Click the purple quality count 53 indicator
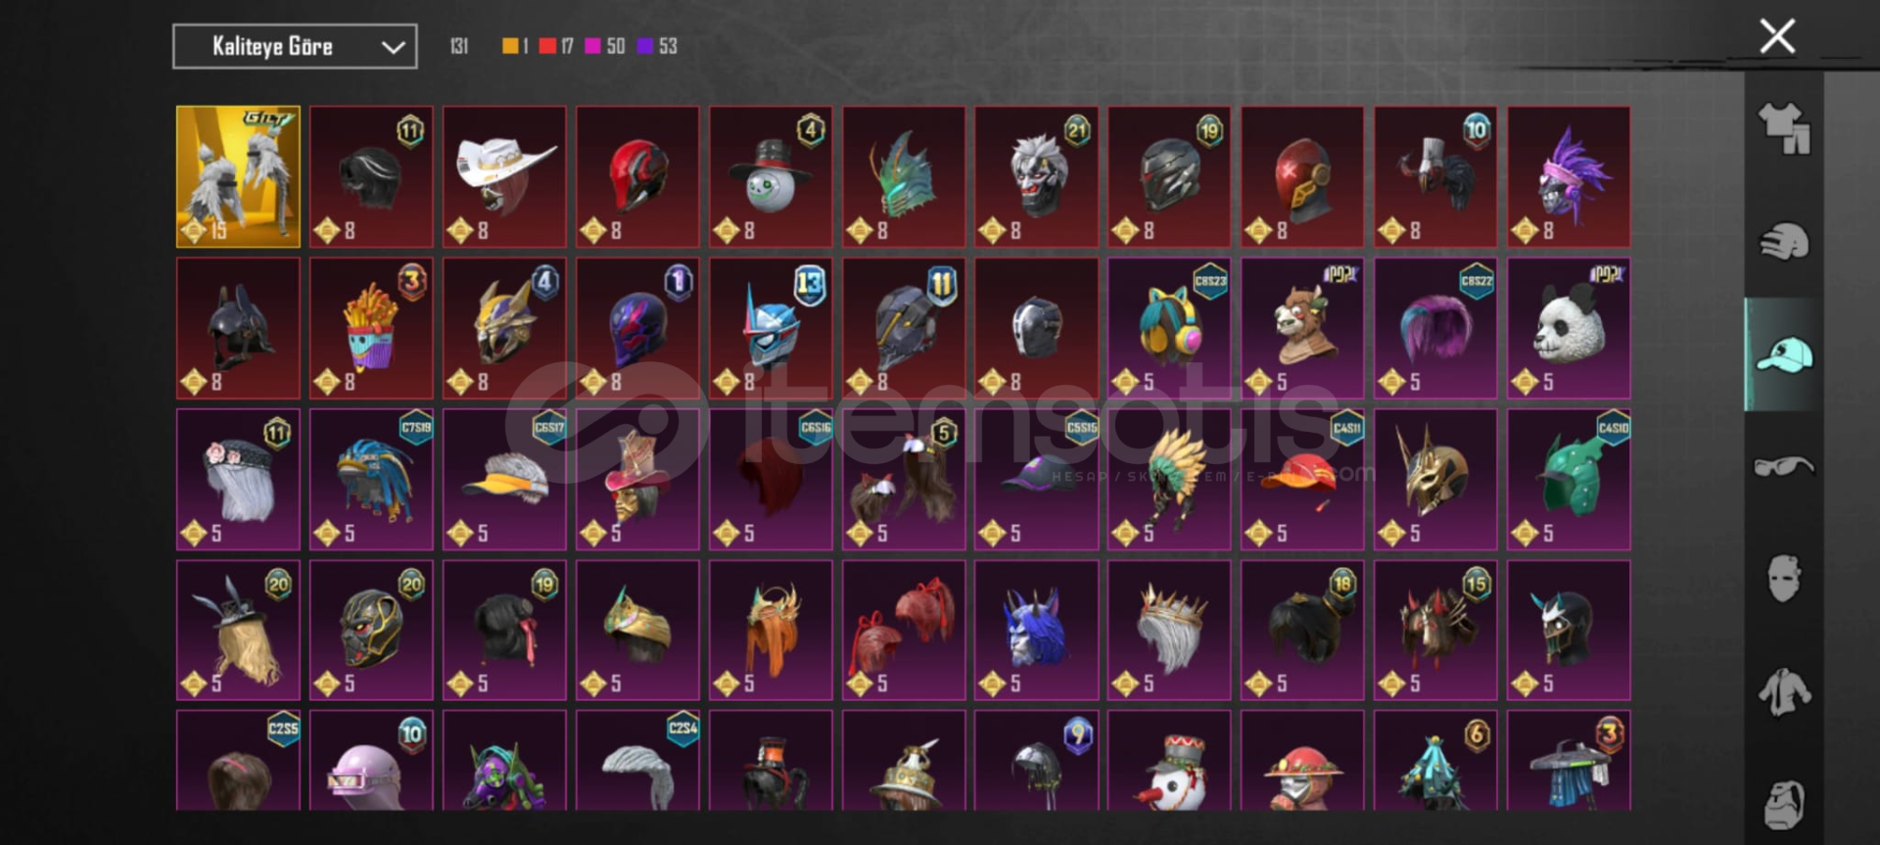 tap(657, 46)
